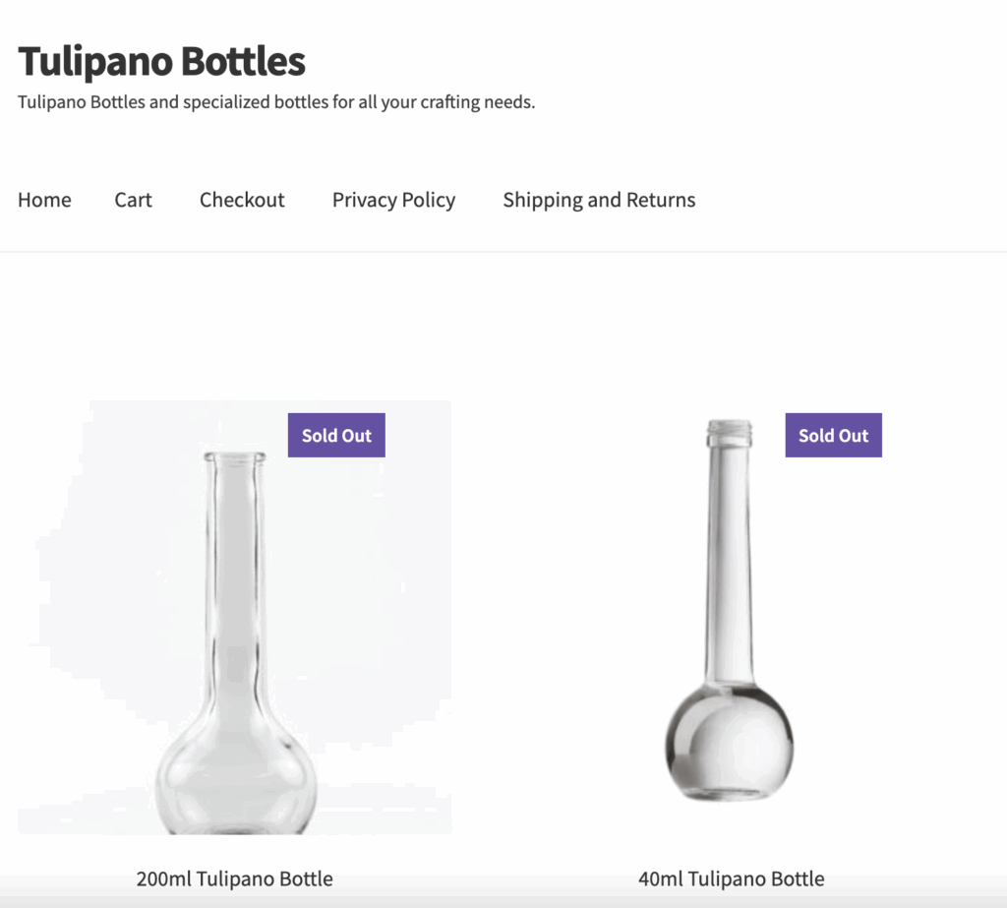Image resolution: width=1007 pixels, height=908 pixels.
Task: Click the top opening of the 200ml bottle
Action: [x=234, y=456]
